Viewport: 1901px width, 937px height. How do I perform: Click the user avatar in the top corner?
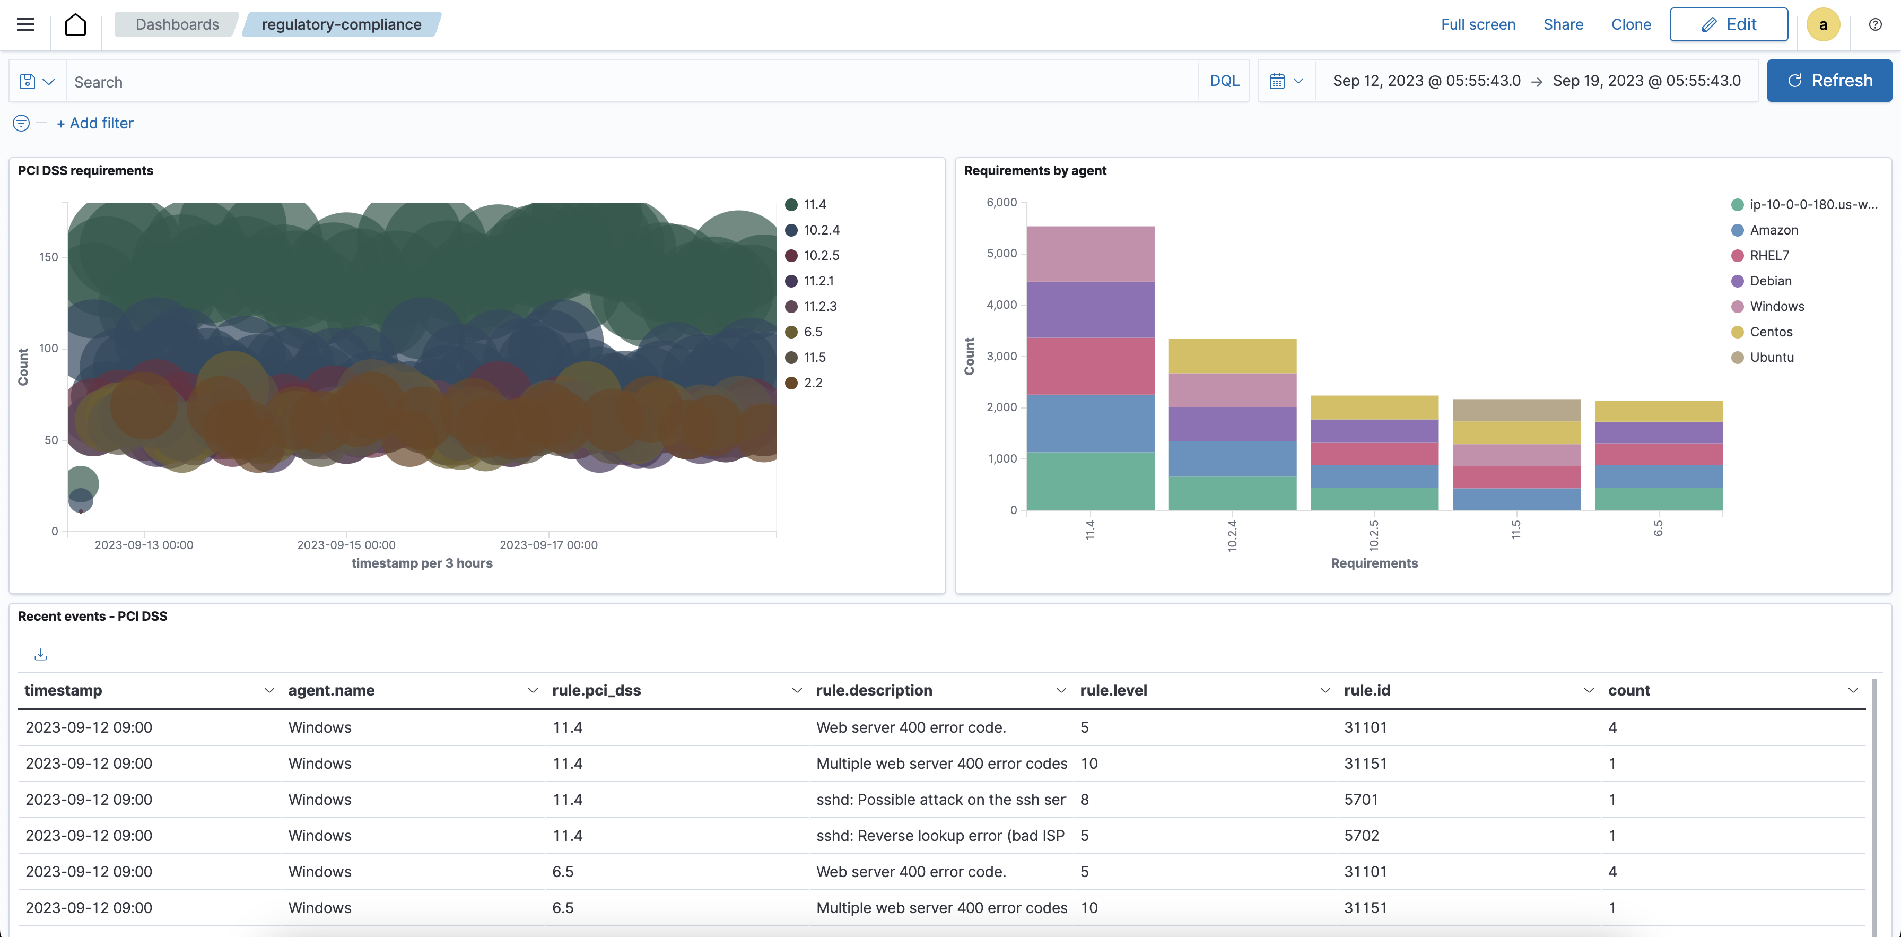1824,24
